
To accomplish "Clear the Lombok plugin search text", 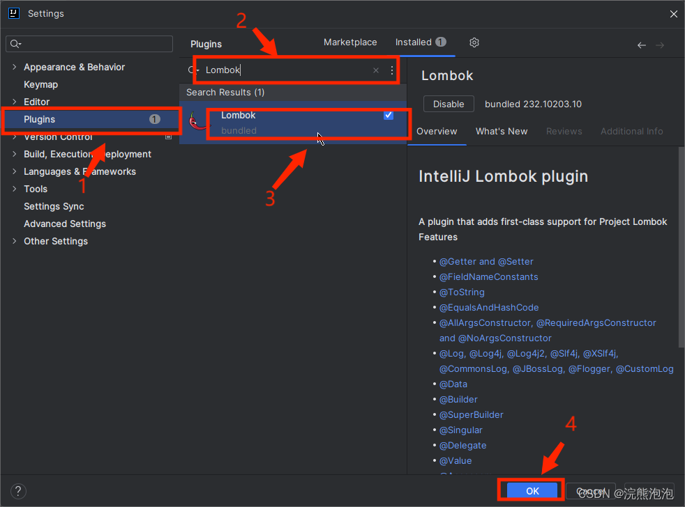I will (x=376, y=70).
